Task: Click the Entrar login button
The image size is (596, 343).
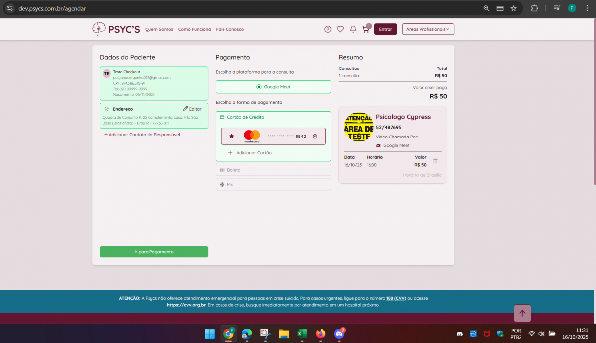Action: tap(385, 29)
